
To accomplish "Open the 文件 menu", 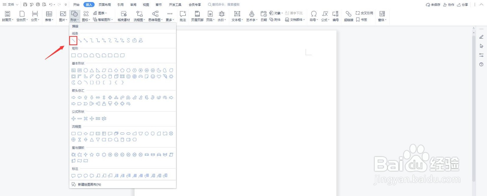I will (10, 5).
